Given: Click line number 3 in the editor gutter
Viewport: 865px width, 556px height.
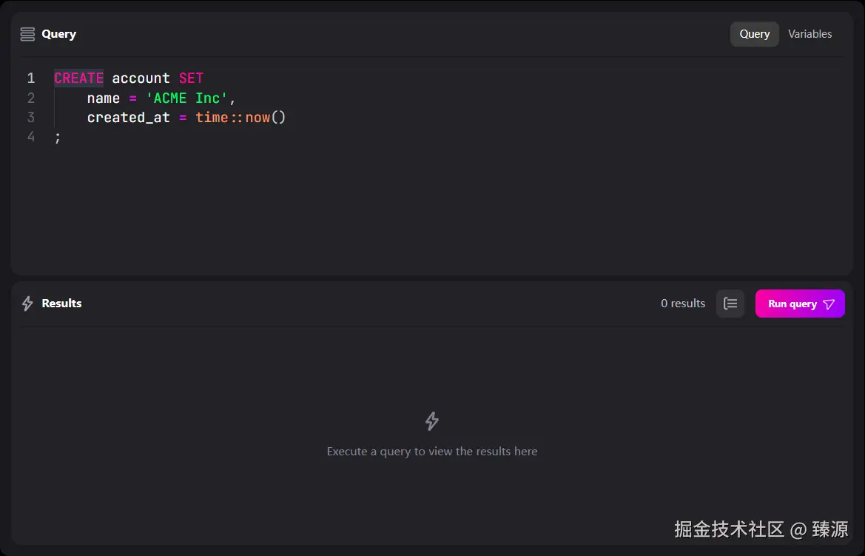Looking at the screenshot, I should 31,117.
